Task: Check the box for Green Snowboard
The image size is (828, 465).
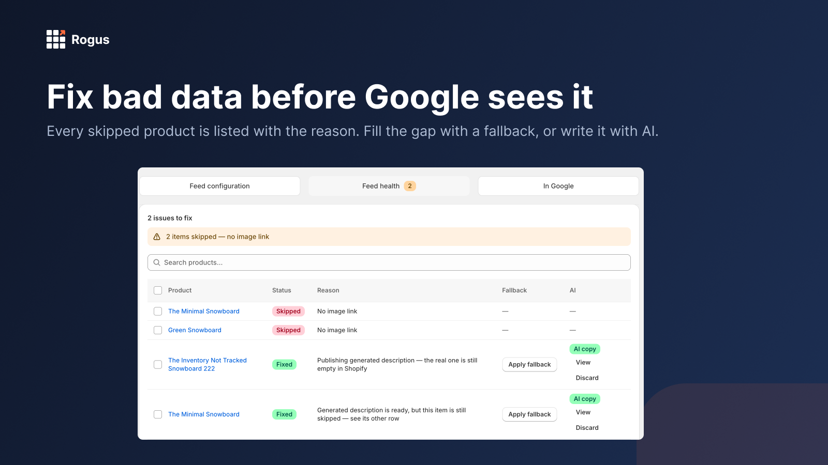Action: (158, 330)
